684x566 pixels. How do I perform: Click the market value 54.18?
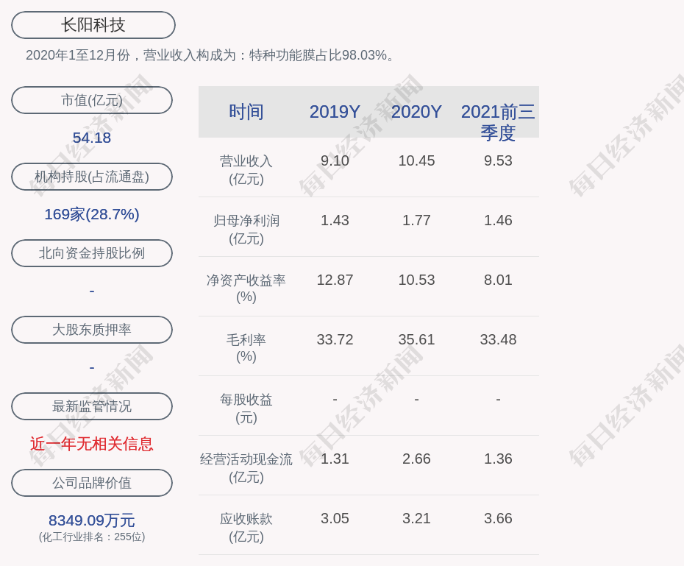[92, 138]
